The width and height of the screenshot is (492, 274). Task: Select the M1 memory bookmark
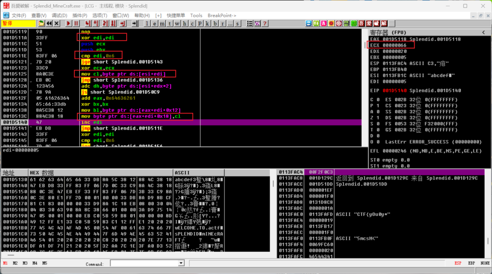6,263
